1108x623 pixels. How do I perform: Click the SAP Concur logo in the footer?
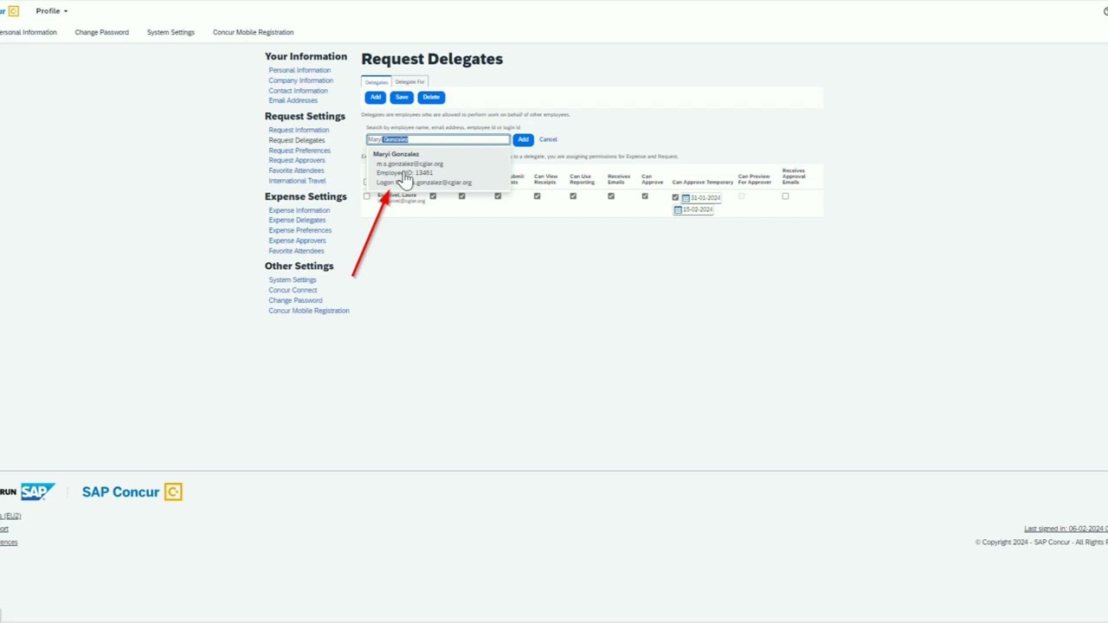click(132, 491)
